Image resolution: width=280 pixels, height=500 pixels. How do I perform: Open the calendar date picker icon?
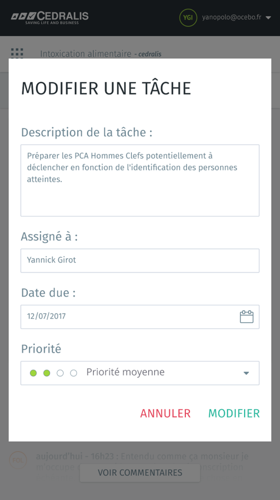(246, 317)
